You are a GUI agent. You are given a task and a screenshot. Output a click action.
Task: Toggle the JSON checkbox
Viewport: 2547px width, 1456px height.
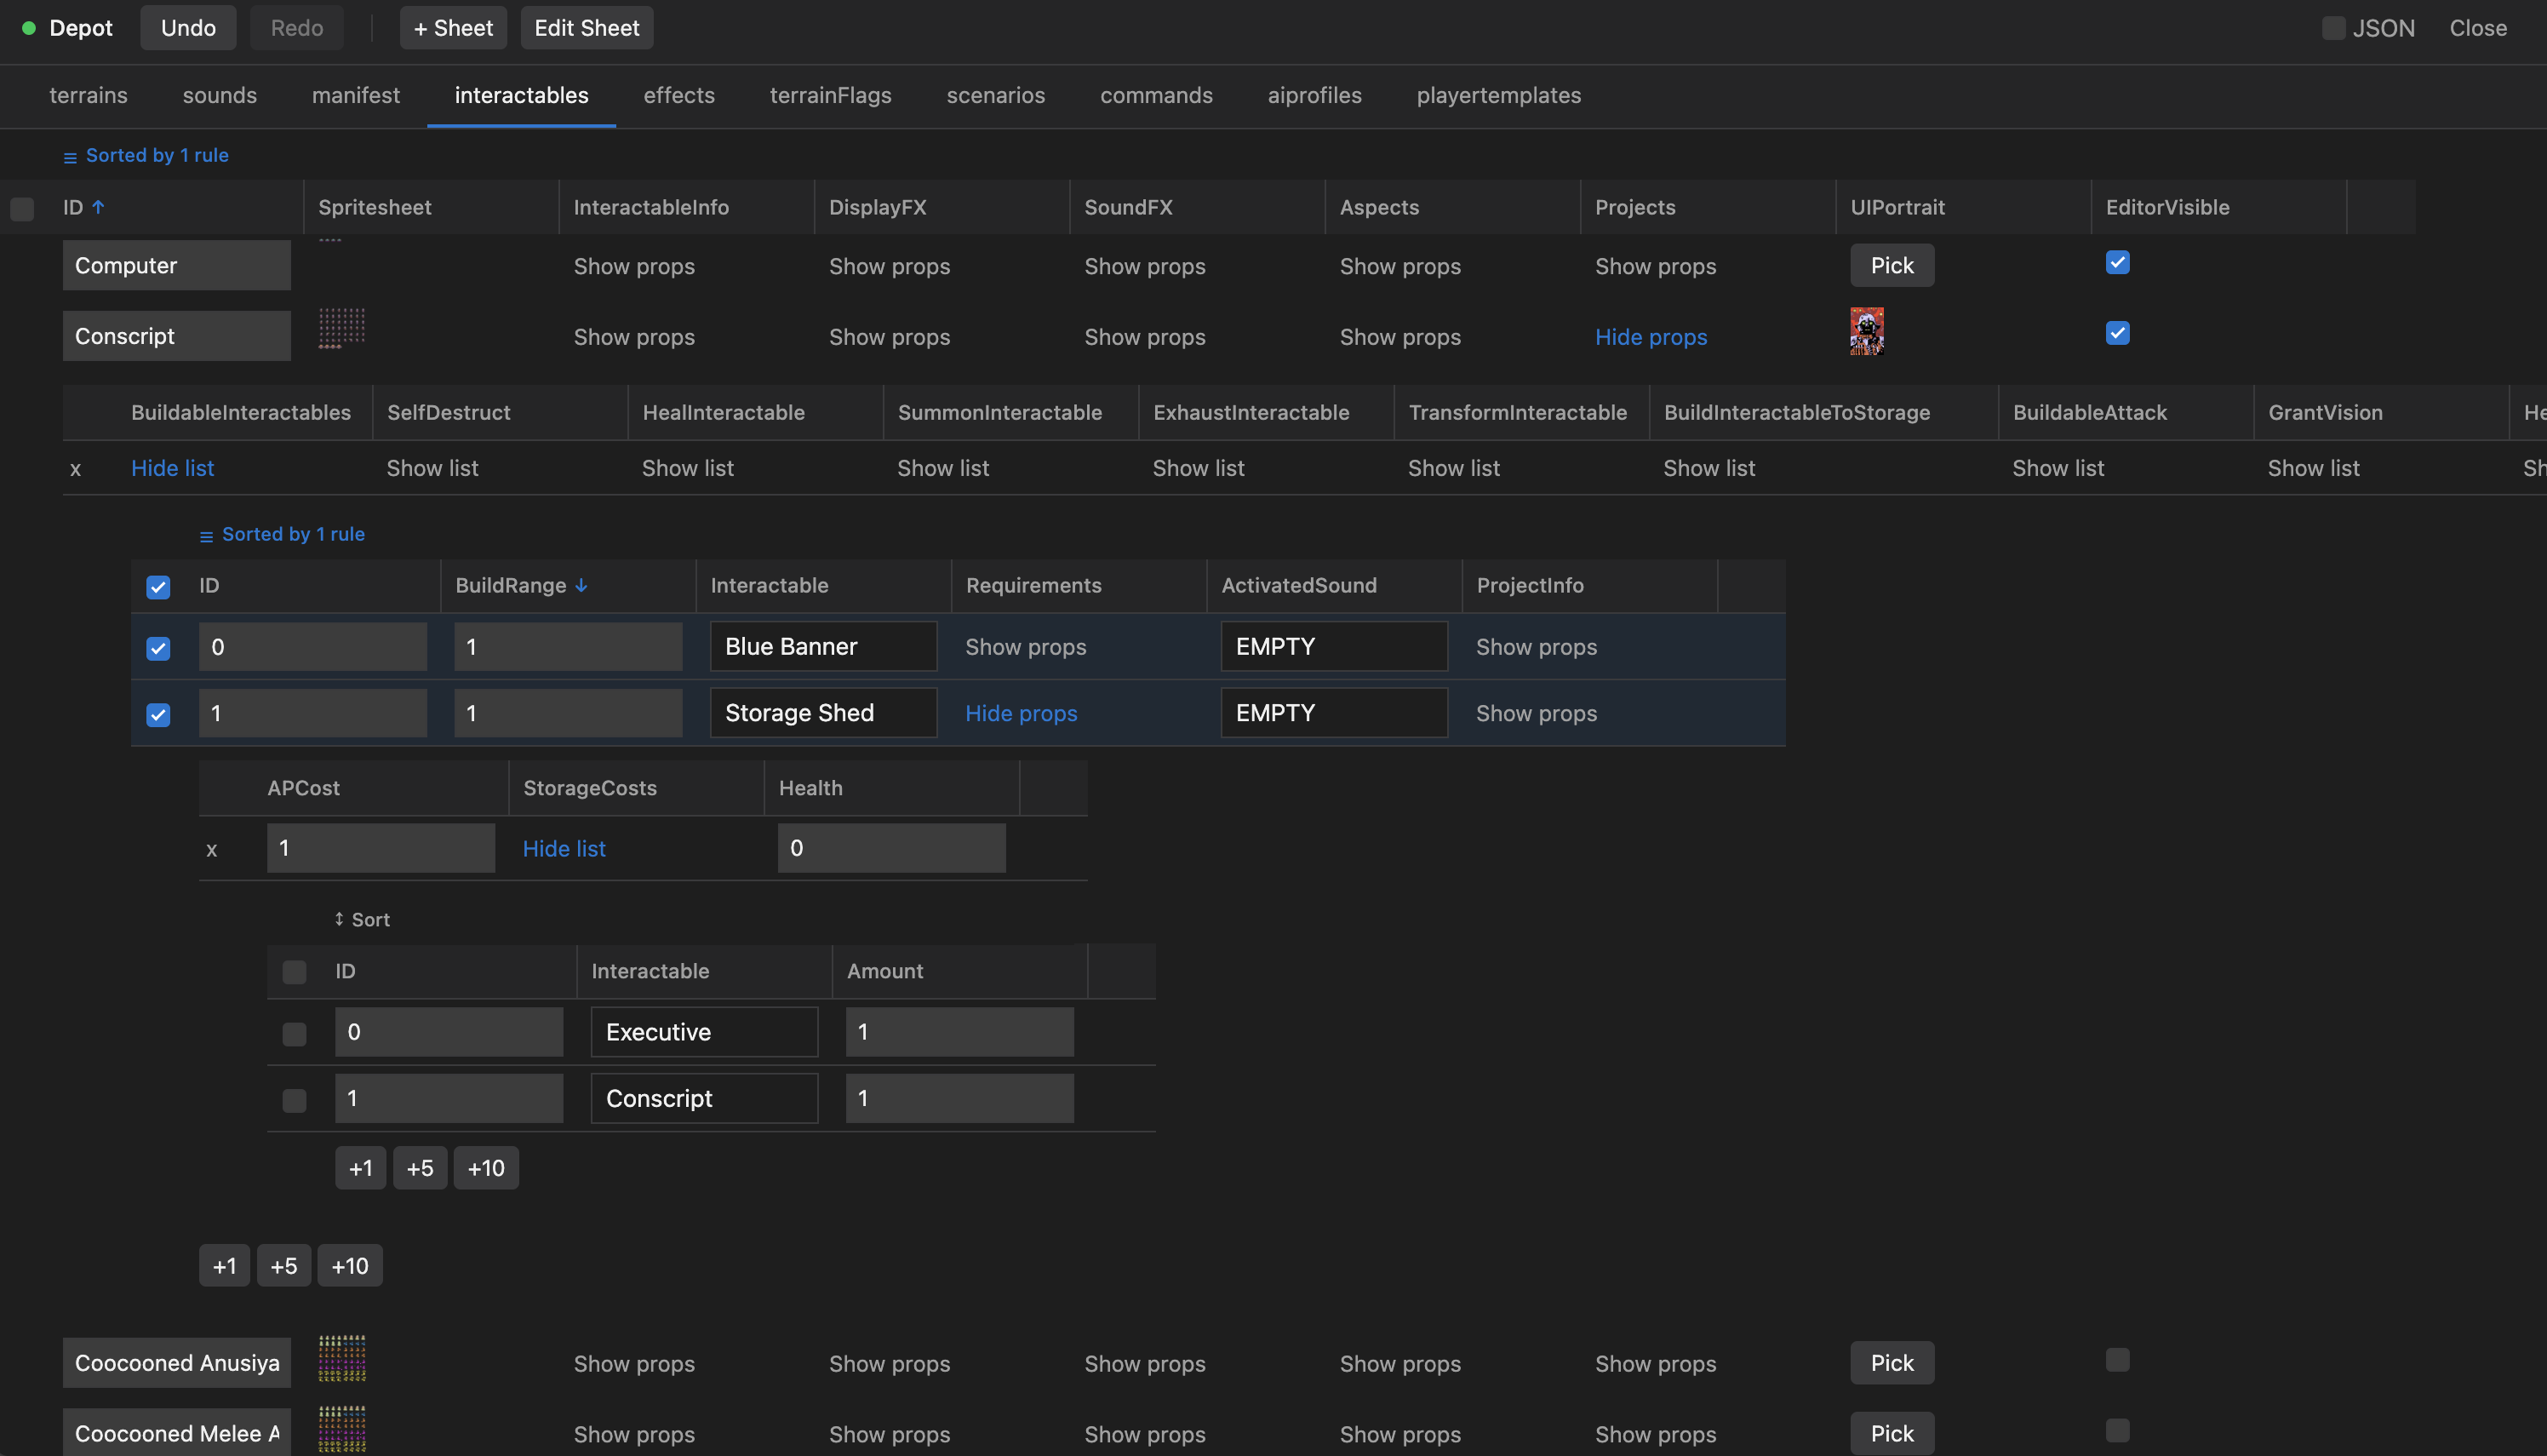pos(2333,28)
